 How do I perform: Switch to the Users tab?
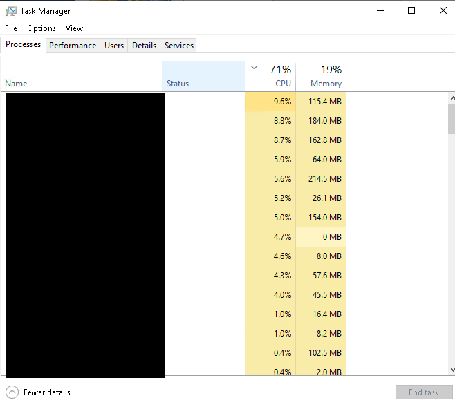click(x=114, y=46)
